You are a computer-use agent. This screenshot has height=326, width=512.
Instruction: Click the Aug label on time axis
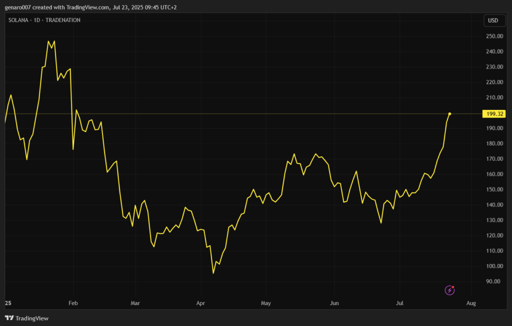pyautogui.click(x=470, y=303)
